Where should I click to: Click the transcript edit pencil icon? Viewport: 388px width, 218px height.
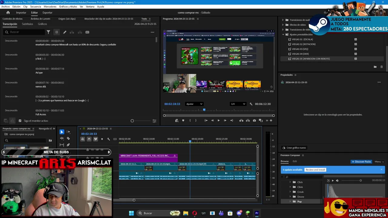click(x=65, y=32)
